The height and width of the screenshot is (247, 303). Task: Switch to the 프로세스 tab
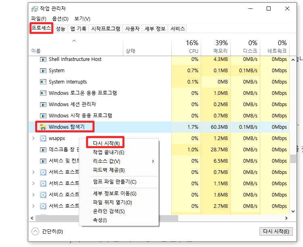click(x=41, y=28)
